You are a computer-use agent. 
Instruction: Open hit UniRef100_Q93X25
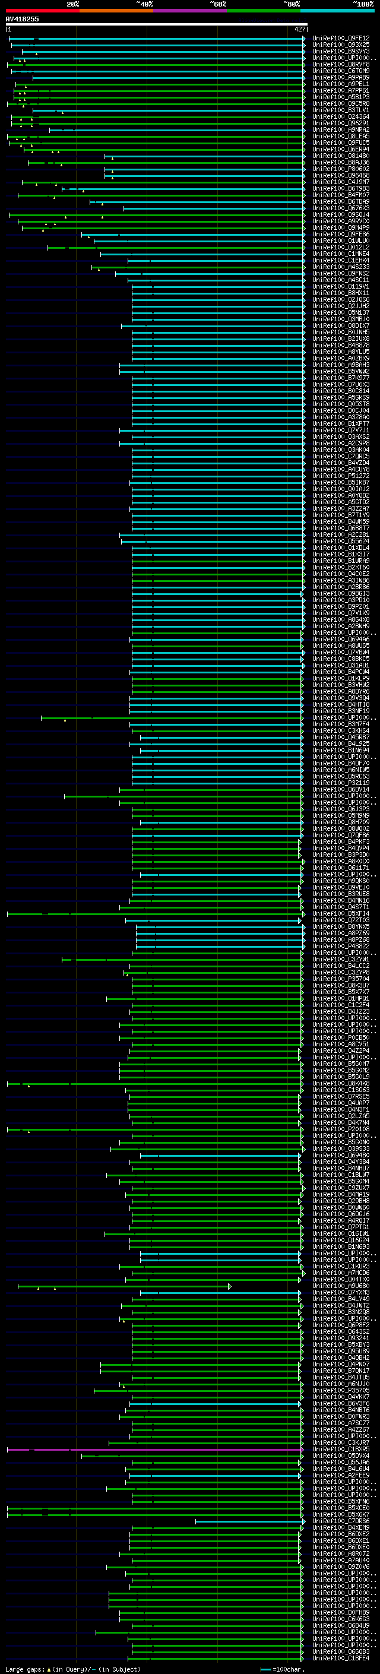[341, 45]
